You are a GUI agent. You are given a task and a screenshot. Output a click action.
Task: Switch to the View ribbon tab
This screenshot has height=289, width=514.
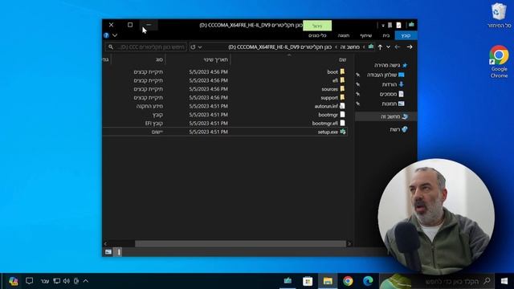point(343,35)
